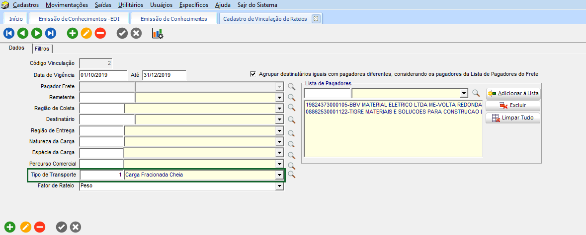Click the Excluir button

(513, 106)
